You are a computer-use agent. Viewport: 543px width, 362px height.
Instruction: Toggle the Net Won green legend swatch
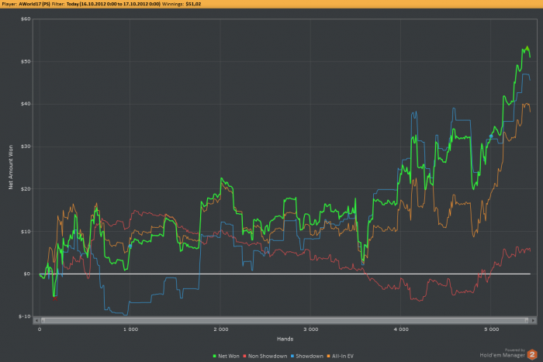click(x=214, y=356)
